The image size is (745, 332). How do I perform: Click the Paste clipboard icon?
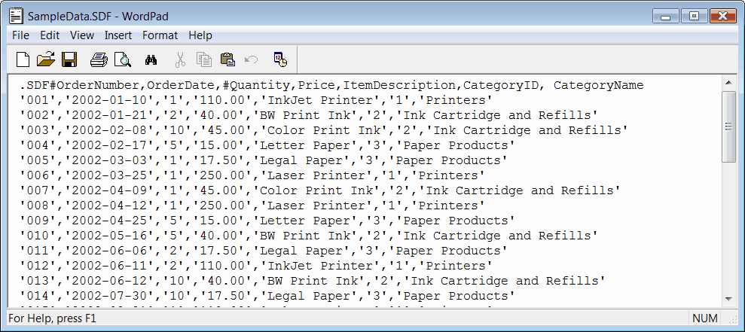[x=227, y=59]
